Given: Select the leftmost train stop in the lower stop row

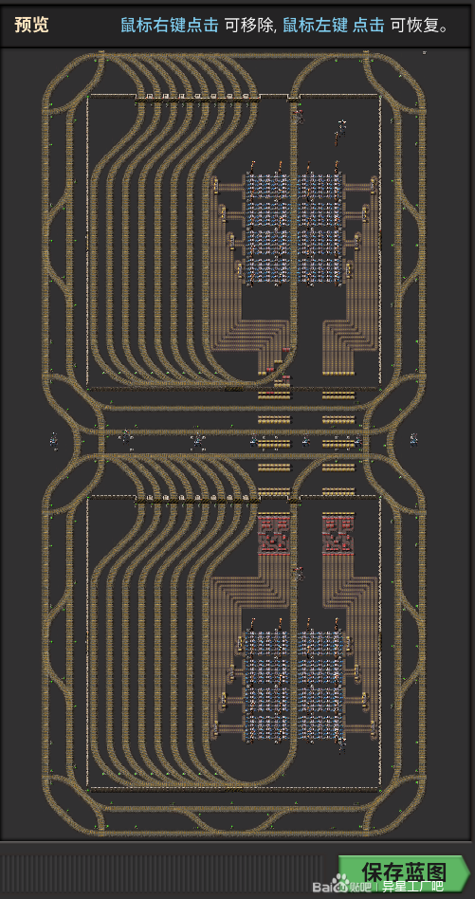Looking at the screenshot, I should click(x=150, y=499).
